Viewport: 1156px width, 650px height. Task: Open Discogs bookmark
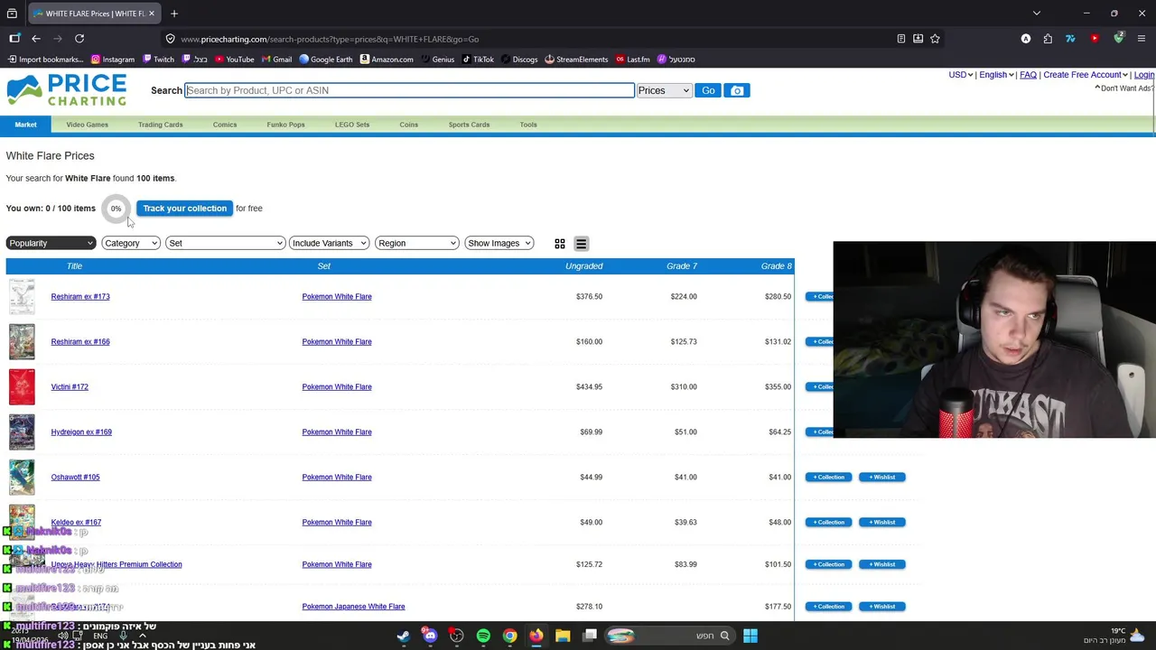click(518, 60)
